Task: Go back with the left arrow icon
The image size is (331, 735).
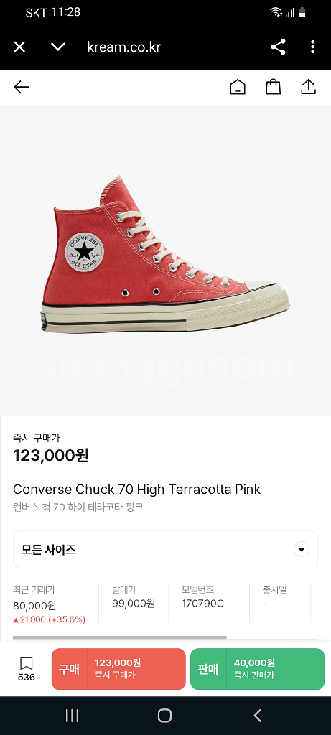Action: pyautogui.click(x=21, y=87)
